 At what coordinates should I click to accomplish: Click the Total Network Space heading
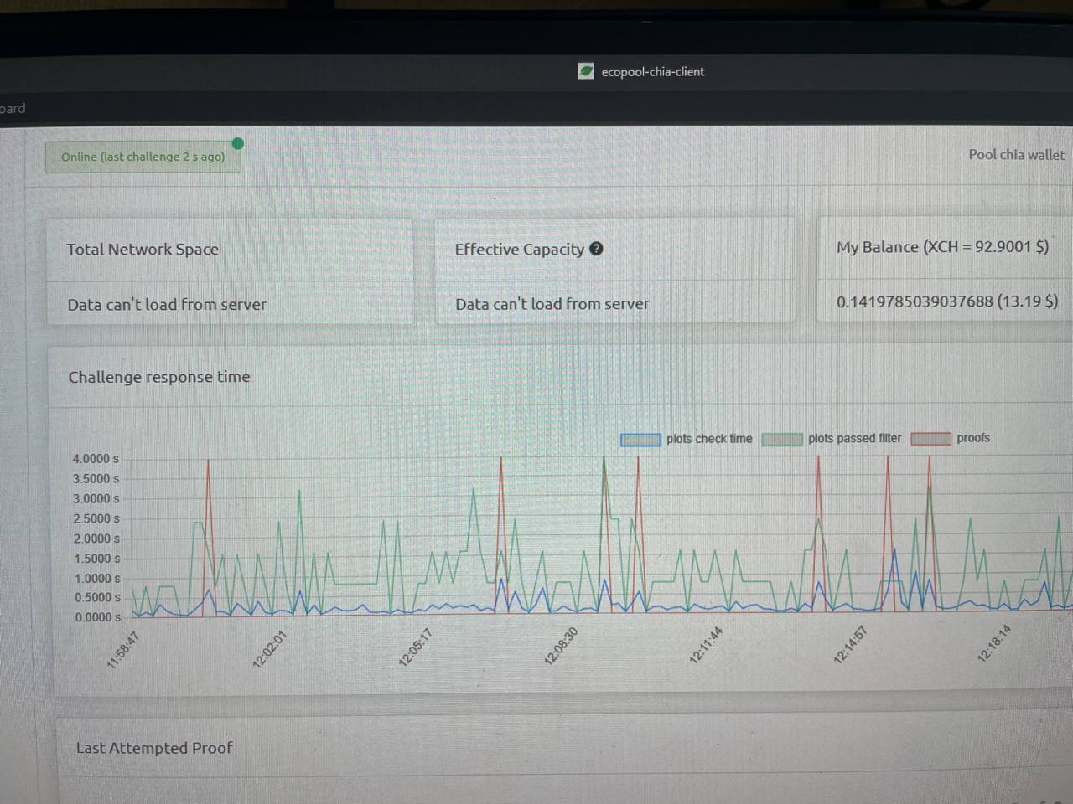tap(143, 249)
